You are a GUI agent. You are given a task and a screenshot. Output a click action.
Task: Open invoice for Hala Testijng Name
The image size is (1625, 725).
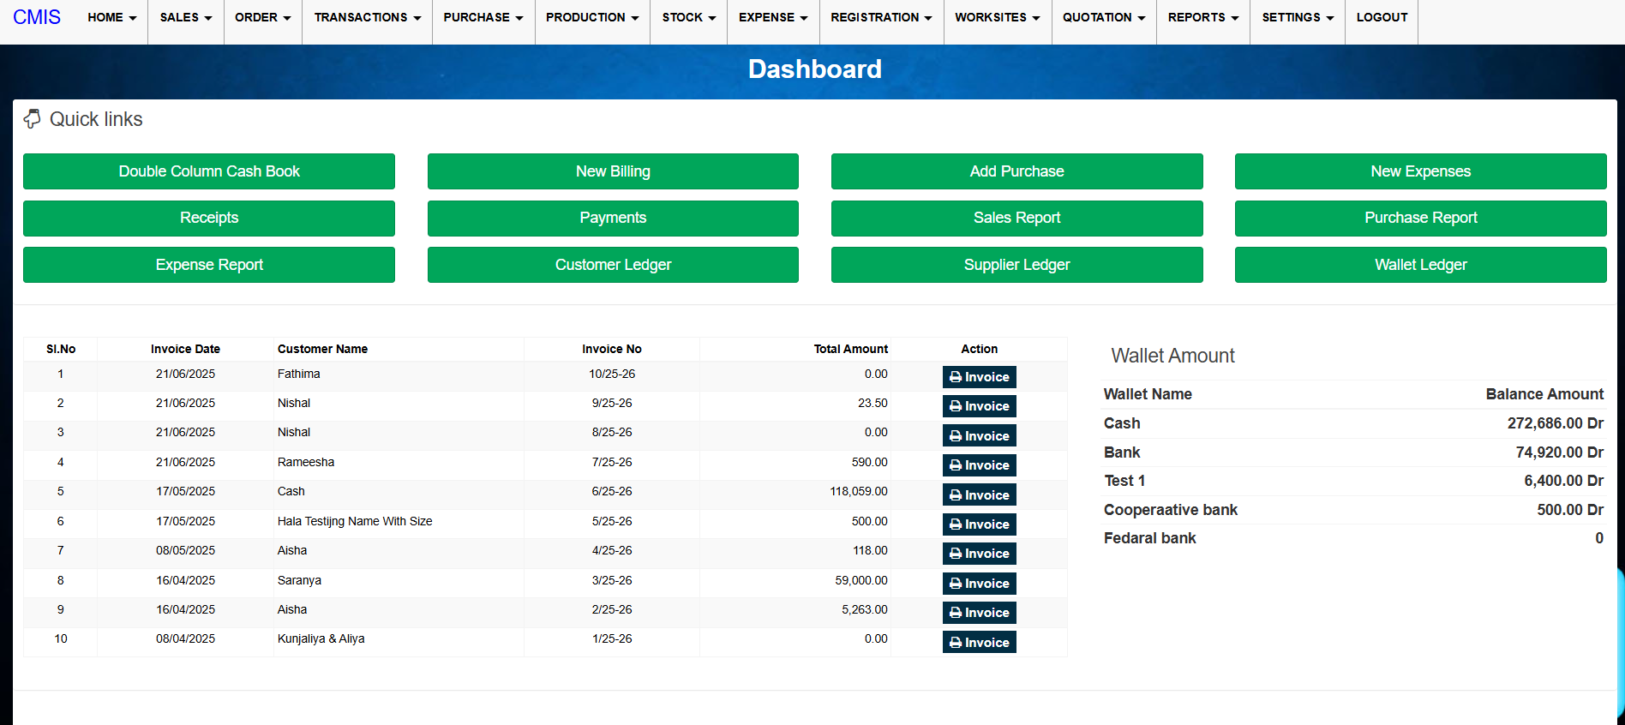coord(979,524)
